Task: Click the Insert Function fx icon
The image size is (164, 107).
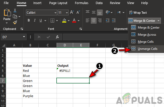Action: (57, 37)
